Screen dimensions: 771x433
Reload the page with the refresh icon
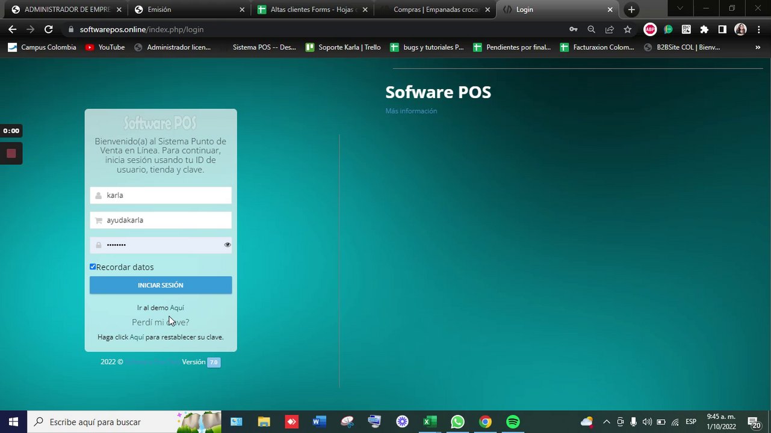tap(49, 29)
